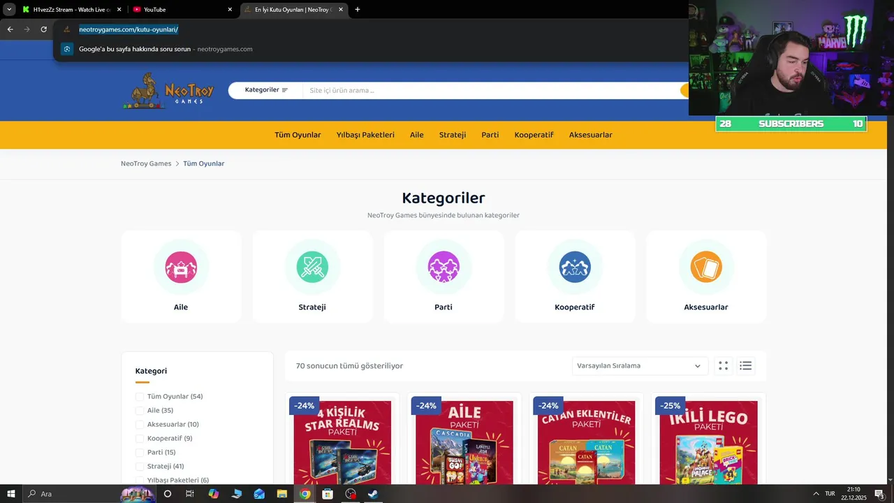This screenshot has width=894, height=503.
Task: Switch to grid view layout icon
Action: click(x=724, y=365)
